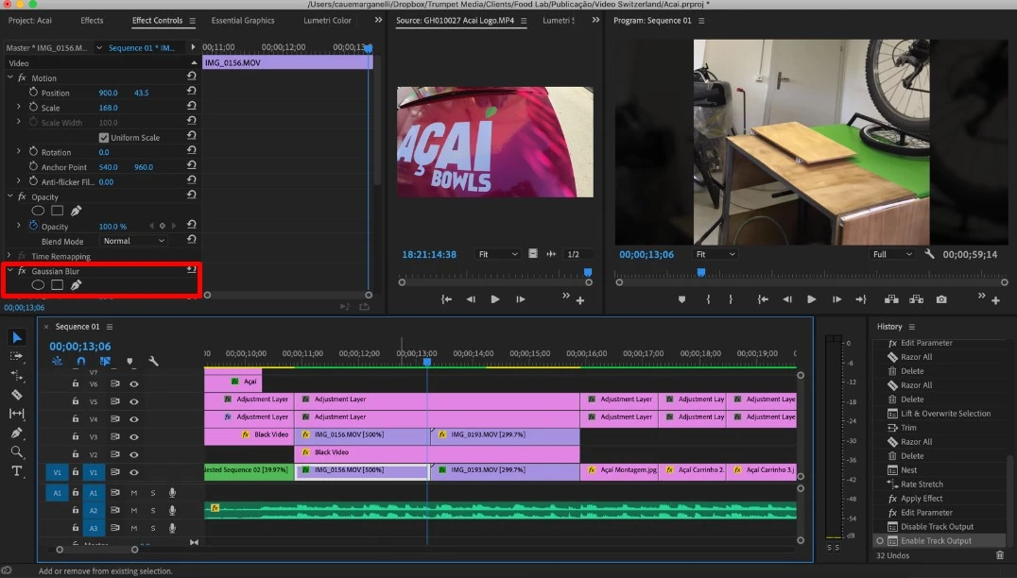Pick the Zoom tool magnifier
This screenshot has height=578, width=1017.
pyautogui.click(x=16, y=451)
